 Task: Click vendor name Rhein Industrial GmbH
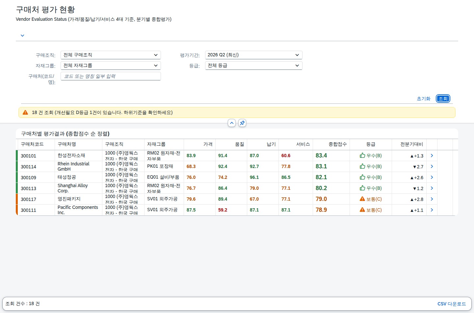(73, 166)
